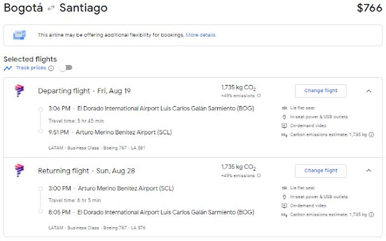Image resolution: width=386 pixels, height=241 pixels.
Task: Click the returning flight in-seat power icon
Action: click(284, 196)
